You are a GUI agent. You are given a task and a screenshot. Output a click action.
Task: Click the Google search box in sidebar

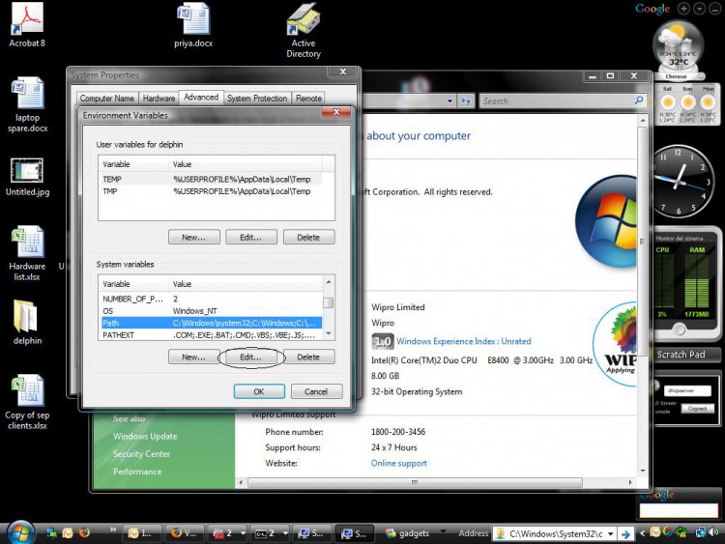coord(678,511)
